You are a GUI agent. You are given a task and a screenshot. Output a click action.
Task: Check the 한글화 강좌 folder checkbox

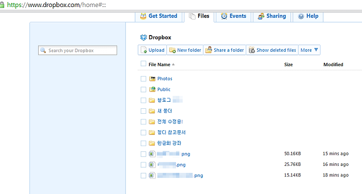click(x=143, y=143)
